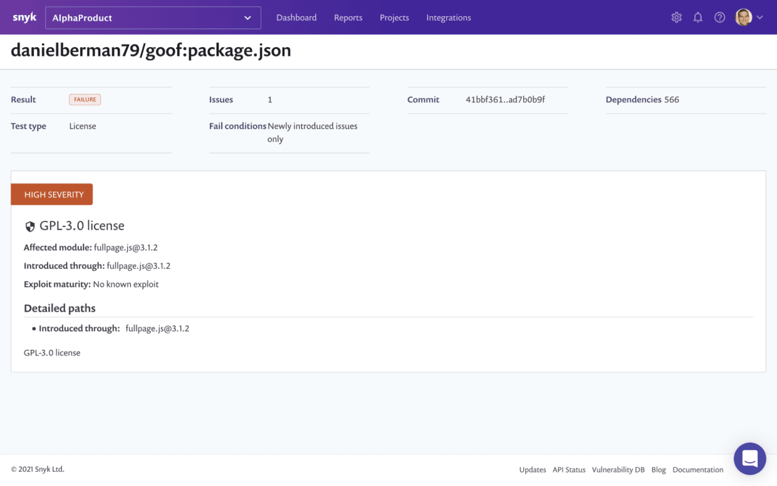
Task: Open the API Status footer link
Action: tap(569, 470)
